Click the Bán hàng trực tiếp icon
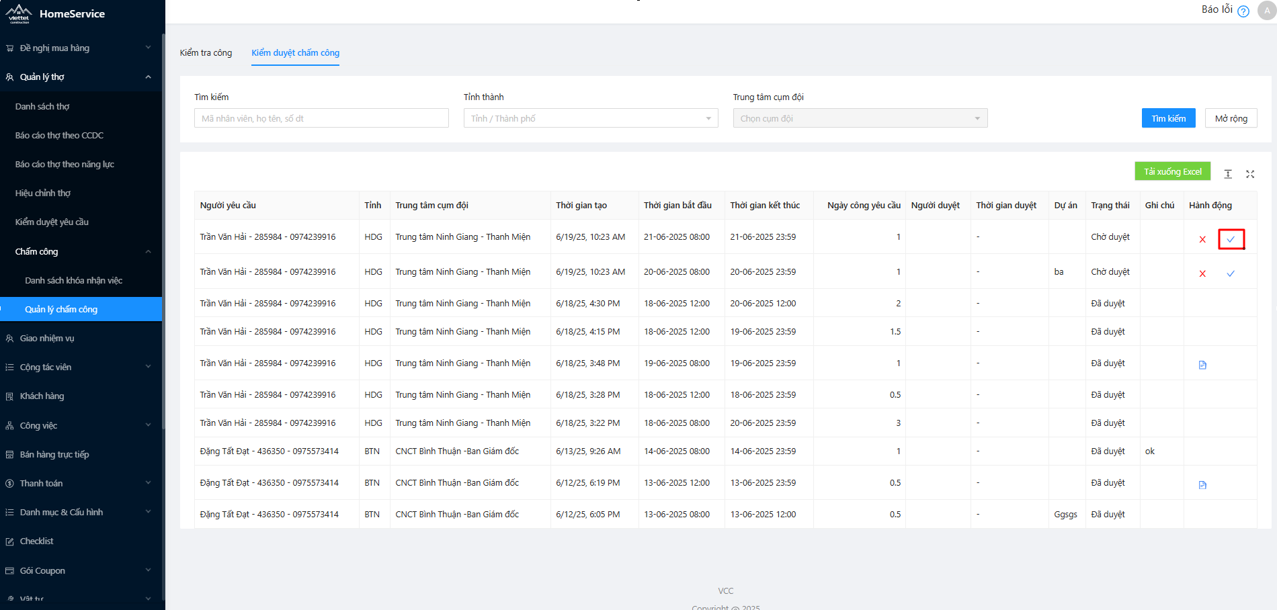 pos(9,455)
